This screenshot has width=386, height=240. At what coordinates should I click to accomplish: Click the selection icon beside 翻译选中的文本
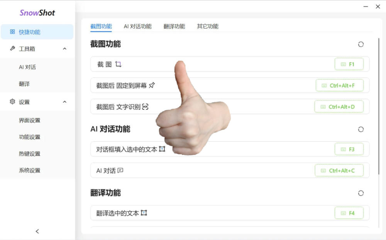143,213
